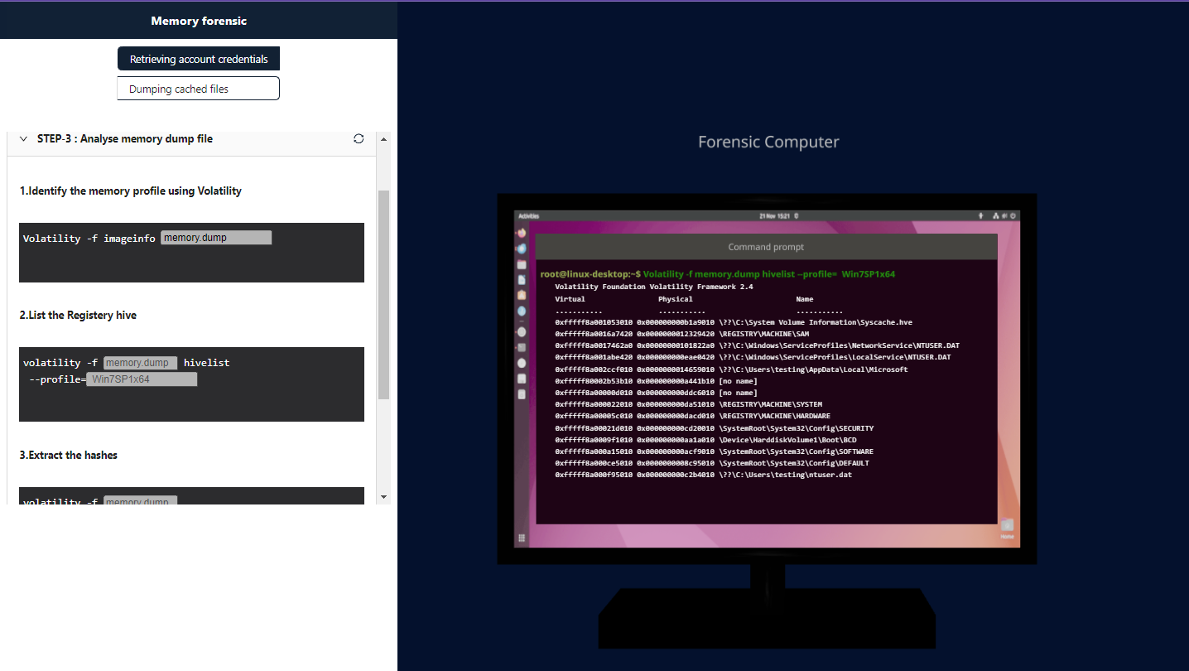Open Firefox from the Ubuntu dock
This screenshot has width=1189, height=671.
pyautogui.click(x=522, y=233)
